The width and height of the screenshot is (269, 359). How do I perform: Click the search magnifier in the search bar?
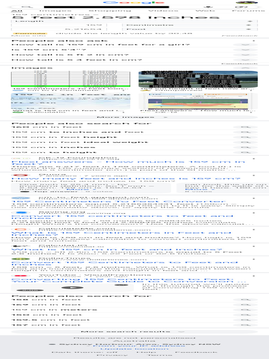(x=27, y=7)
